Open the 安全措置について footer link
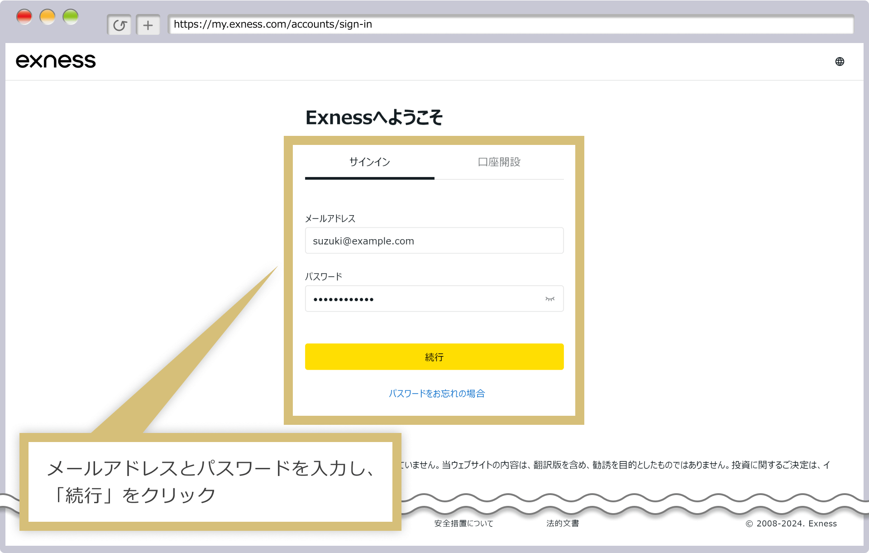Screen dimensions: 869x553 (464, 524)
